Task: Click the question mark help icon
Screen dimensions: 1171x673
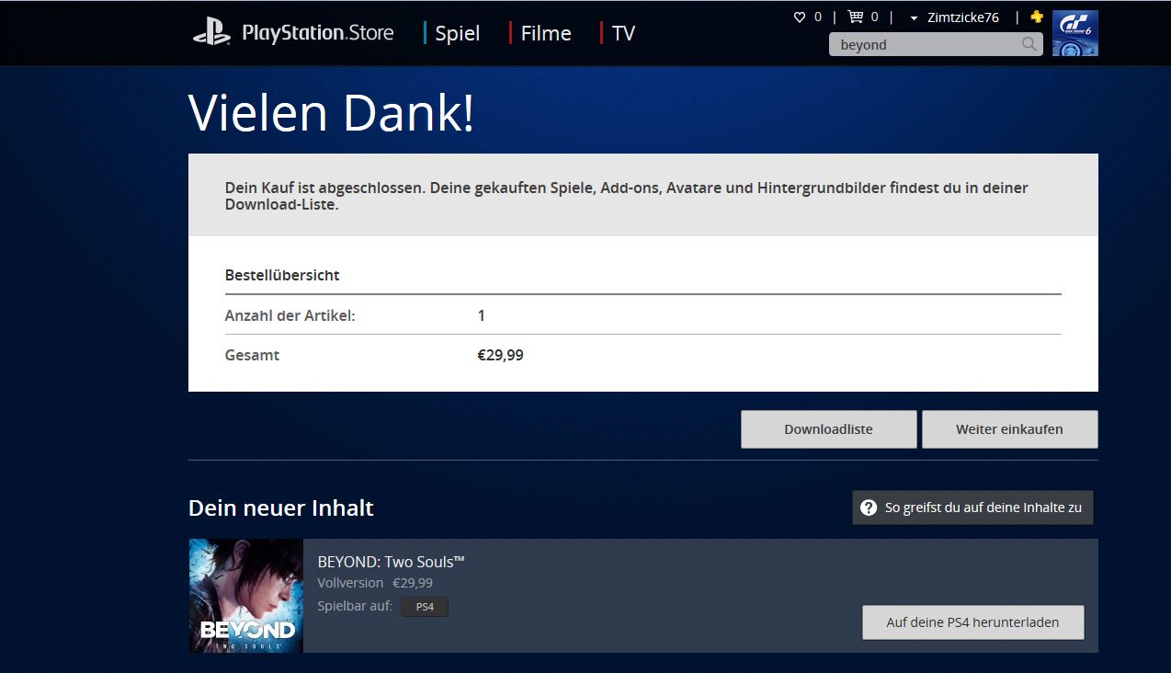Action: click(x=869, y=508)
